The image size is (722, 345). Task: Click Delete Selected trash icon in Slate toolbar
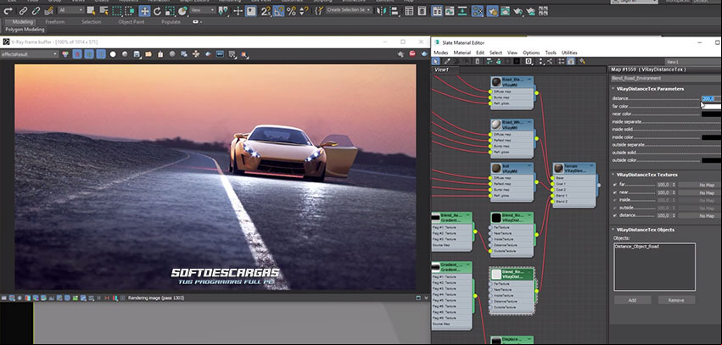(477, 61)
